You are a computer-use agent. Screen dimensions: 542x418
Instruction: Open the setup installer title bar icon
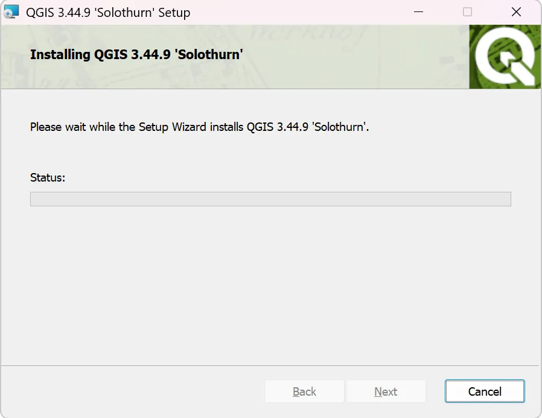click(11, 11)
